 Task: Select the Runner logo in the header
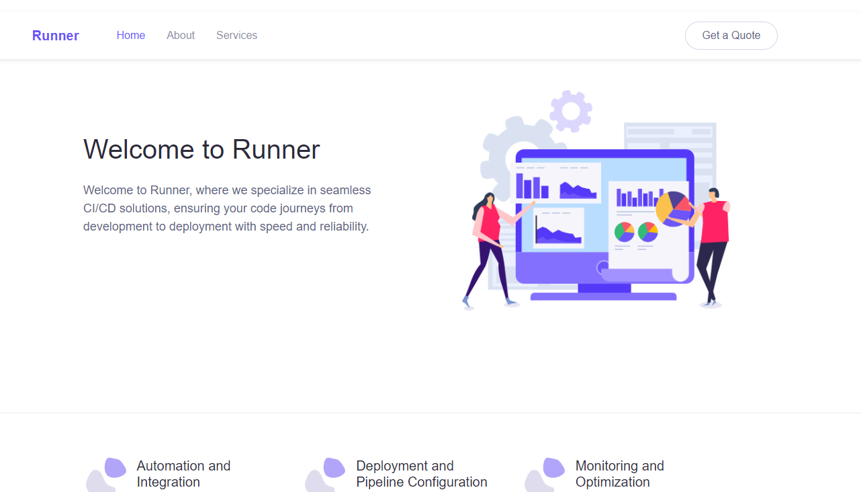56,35
